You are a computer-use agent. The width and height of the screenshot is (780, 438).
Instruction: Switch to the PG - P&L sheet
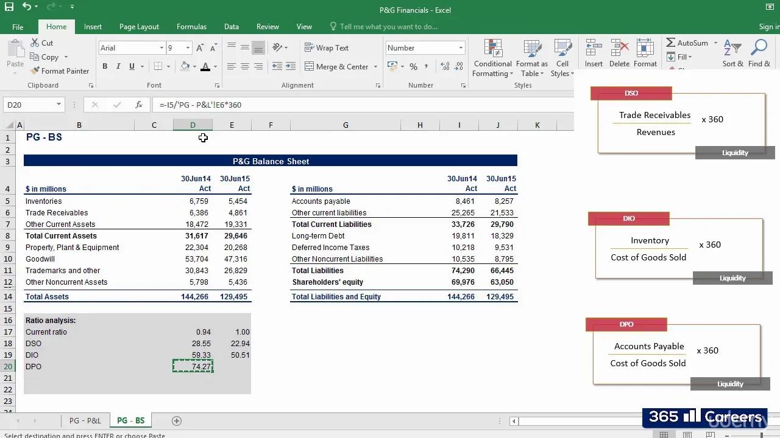[85, 420]
